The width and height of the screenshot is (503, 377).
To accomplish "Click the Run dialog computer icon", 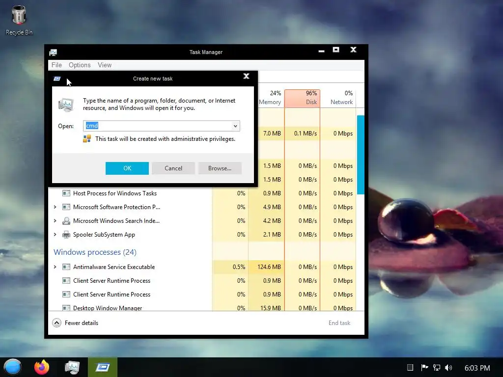I will (x=66, y=105).
